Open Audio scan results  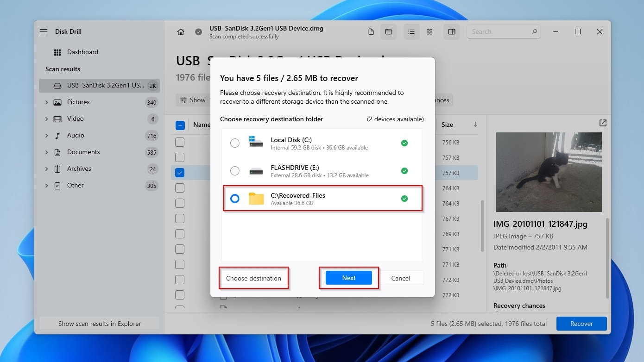[99, 136]
